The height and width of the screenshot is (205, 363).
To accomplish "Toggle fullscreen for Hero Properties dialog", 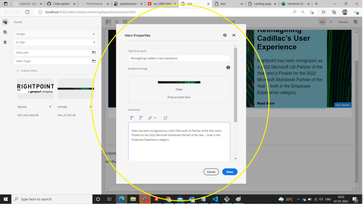I will pyautogui.click(x=234, y=35).
